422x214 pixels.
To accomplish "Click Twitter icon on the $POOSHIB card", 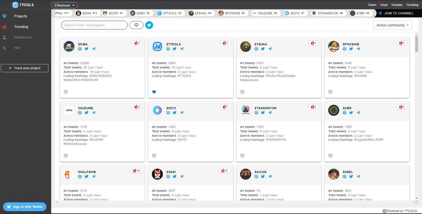I will (351, 49).
